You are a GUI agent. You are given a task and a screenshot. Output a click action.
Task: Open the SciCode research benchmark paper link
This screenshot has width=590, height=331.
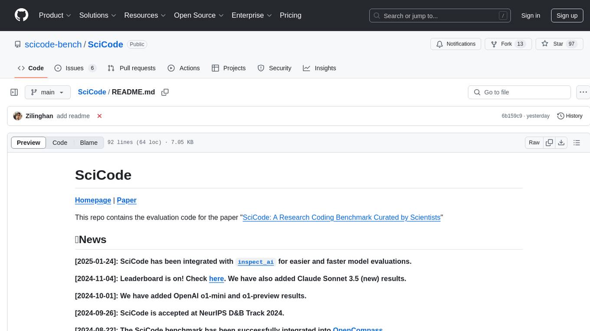(x=341, y=217)
